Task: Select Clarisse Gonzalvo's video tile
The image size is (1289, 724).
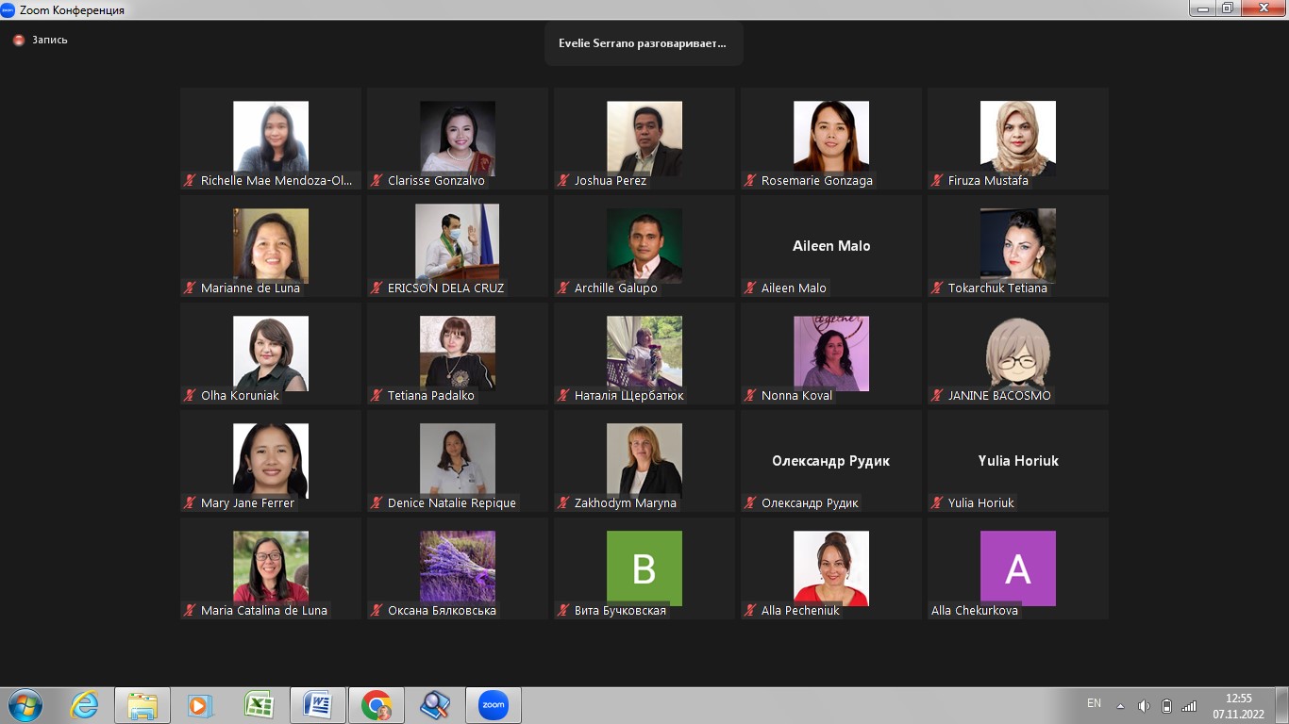Action: (457, 139)
